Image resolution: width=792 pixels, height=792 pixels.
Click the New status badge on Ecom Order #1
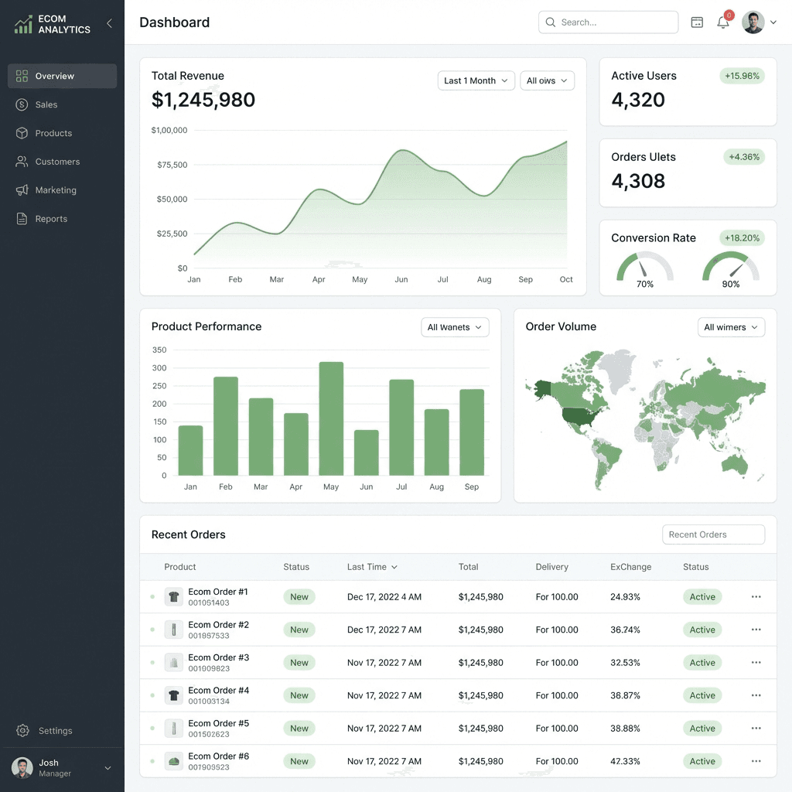(x=299, y=596)
